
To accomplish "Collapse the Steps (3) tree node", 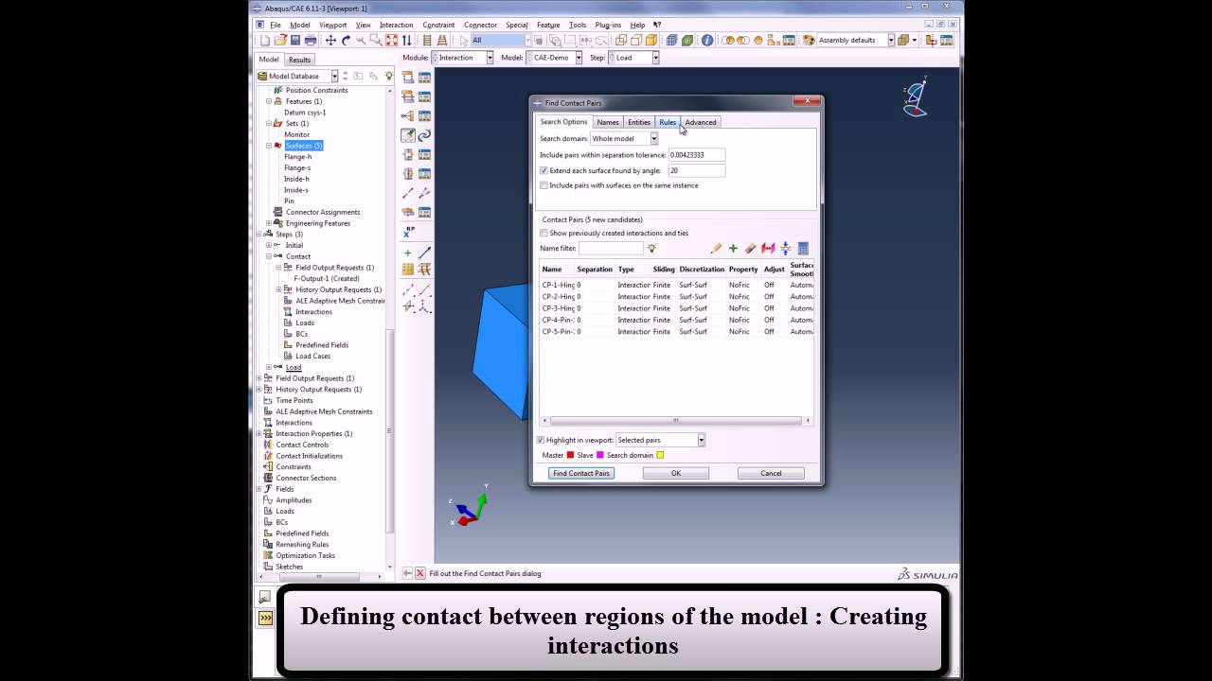I will (x=259, y=235).
